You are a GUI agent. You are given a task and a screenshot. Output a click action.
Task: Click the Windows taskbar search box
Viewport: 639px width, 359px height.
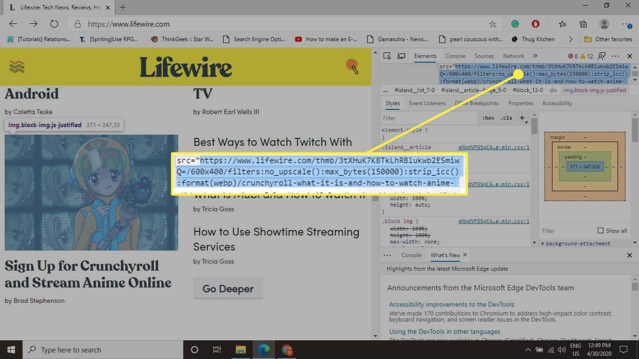(x=103, y=350)
